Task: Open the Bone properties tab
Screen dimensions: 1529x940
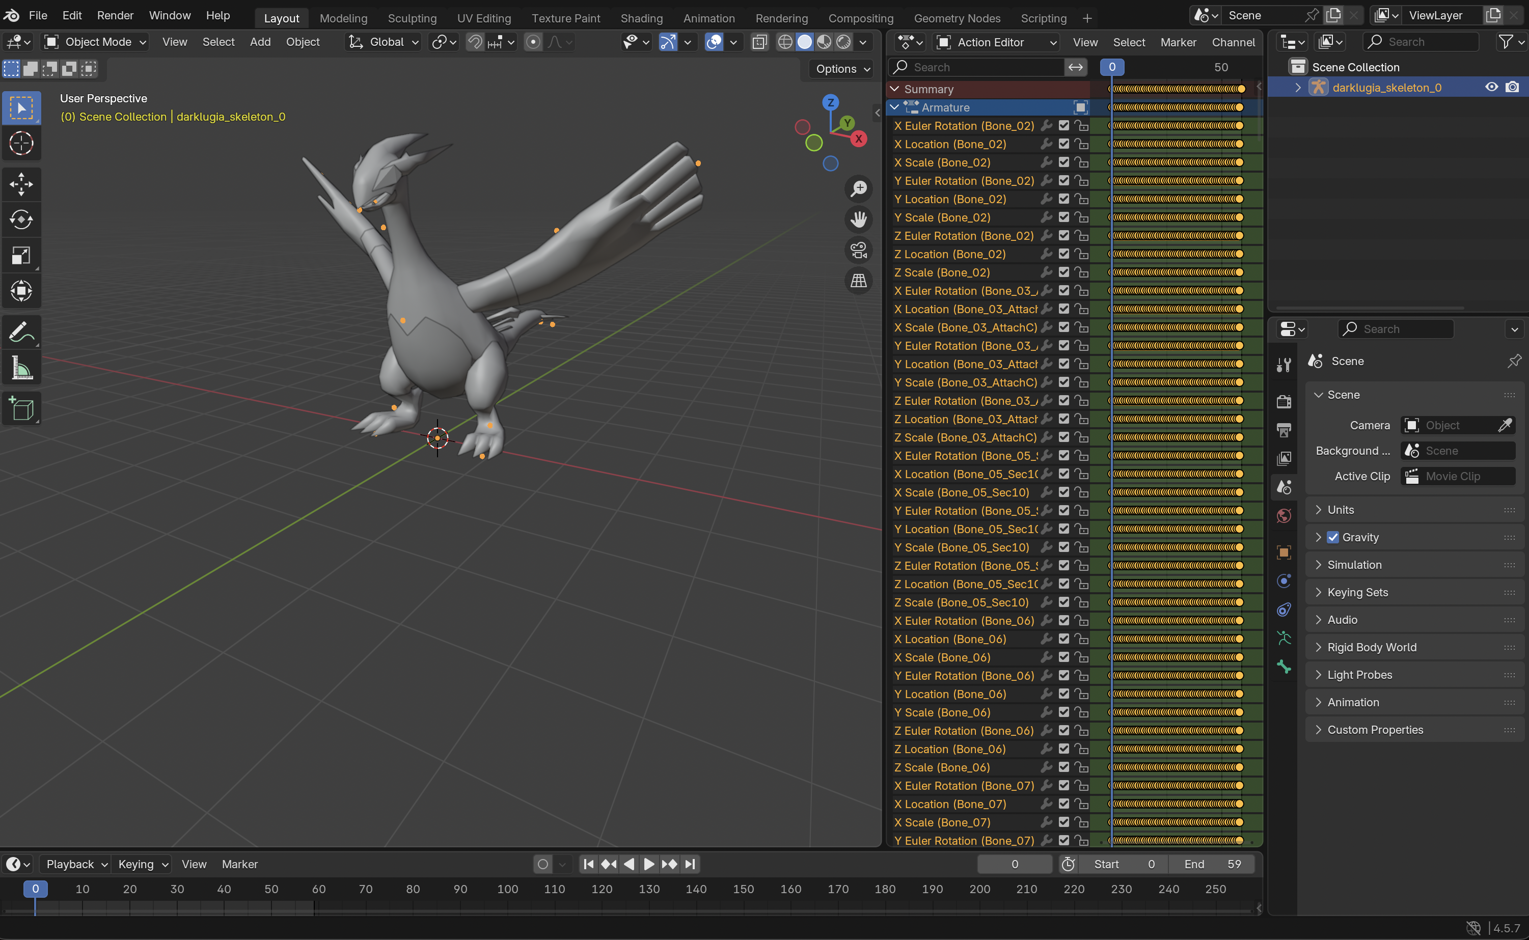Action: [1284, 667]
